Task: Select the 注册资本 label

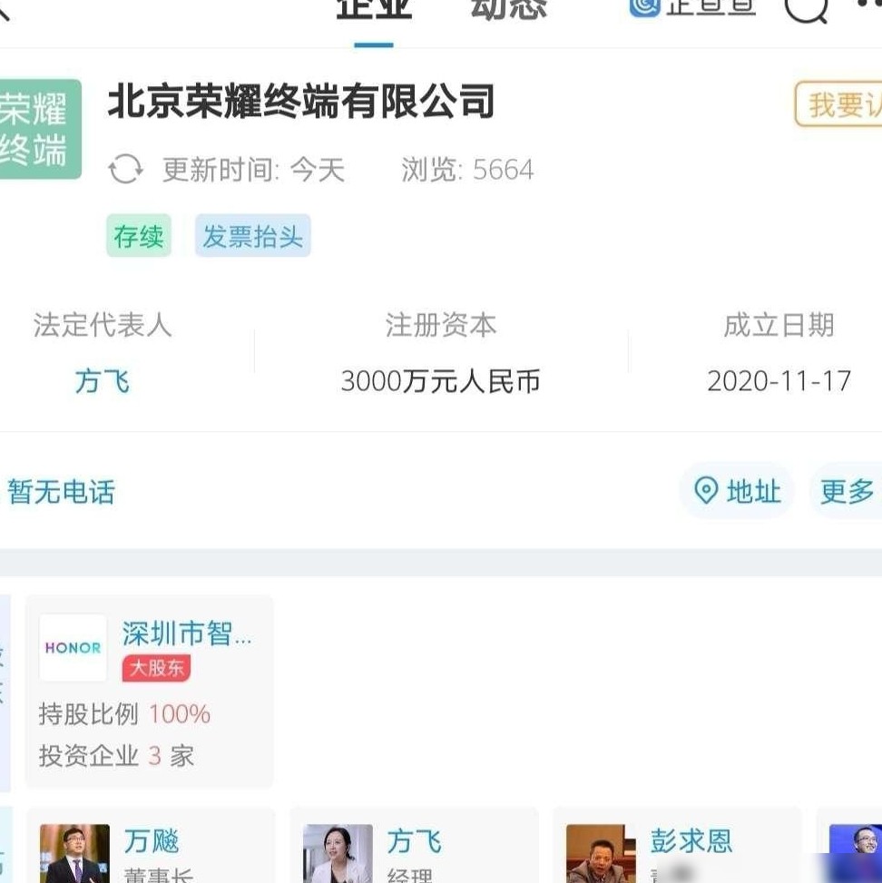Action: (x=440, y=325)
